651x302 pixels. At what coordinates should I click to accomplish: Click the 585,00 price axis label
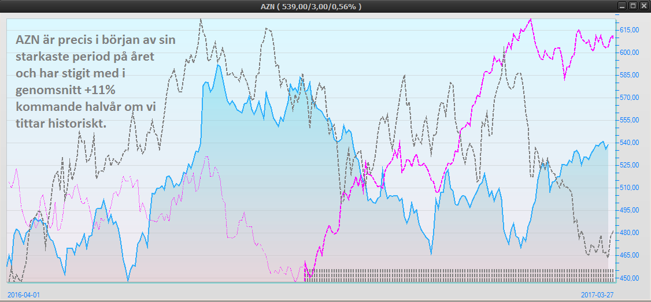point(629,75)
